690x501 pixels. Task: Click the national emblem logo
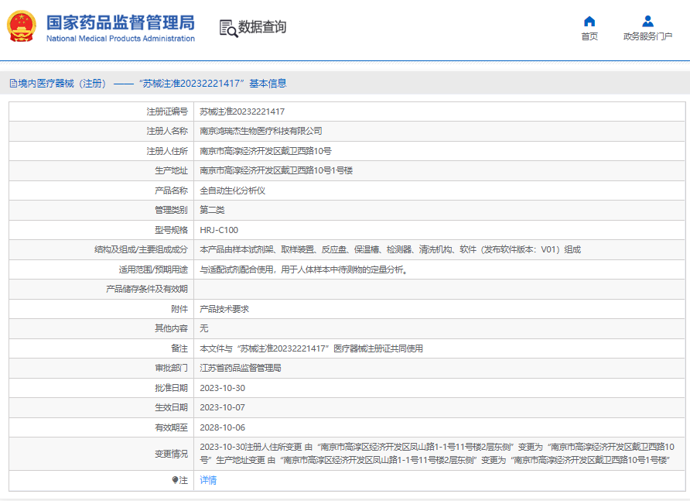(22, 26)
